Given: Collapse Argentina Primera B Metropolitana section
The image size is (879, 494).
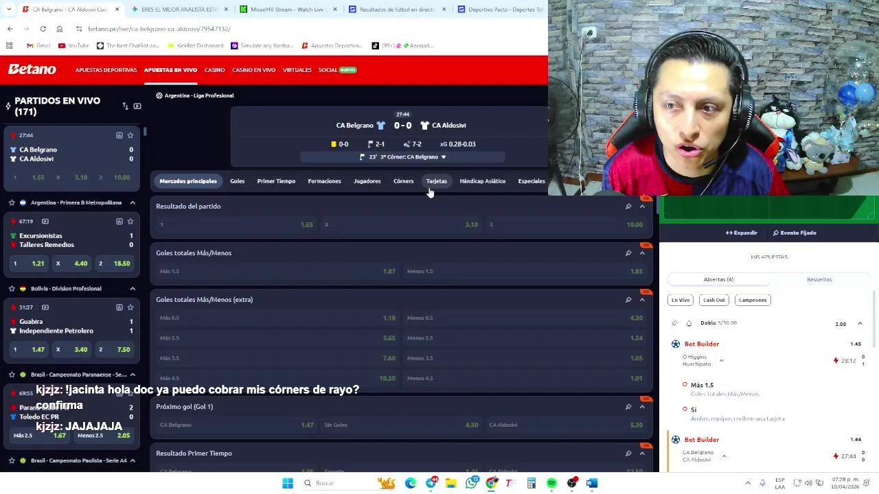Looking at the screenshot, I should click(x=133, y=202).
